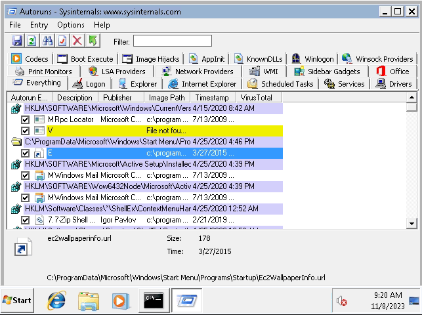422x315 pixels.
Task: Click the ec2wallpaperinfo.url shortcut icon in details
Action: [x=23, y=246]
